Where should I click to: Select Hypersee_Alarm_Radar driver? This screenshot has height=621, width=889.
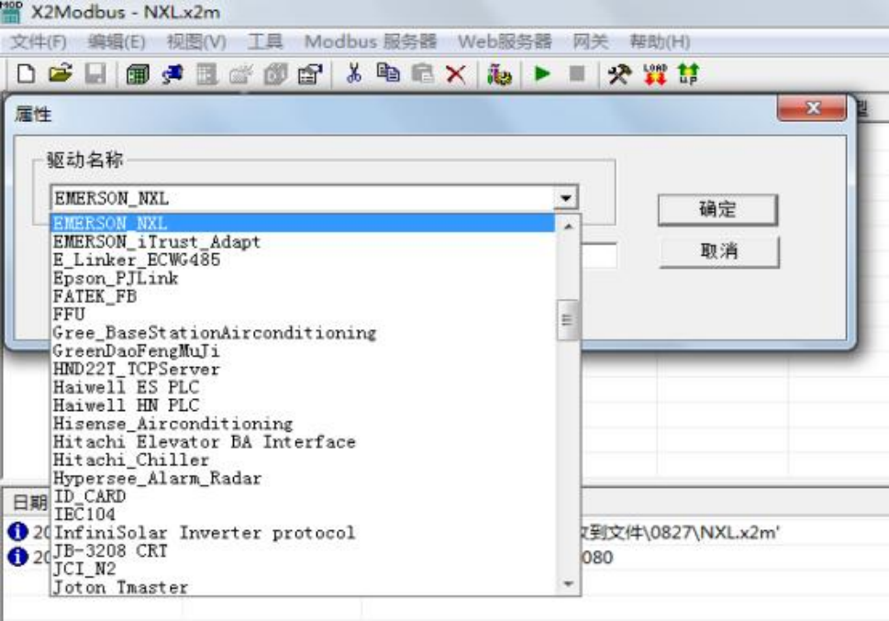coord(303,478)
